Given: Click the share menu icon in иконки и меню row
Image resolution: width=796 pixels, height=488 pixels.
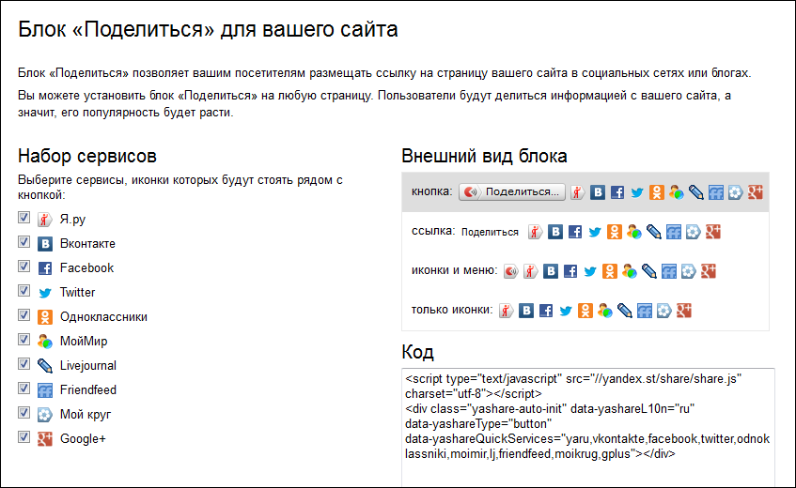Looking at the screenshot, I should 510,271.
